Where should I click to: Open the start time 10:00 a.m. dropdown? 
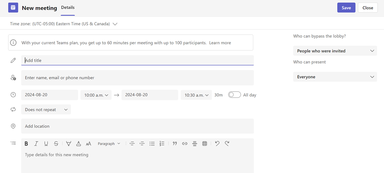click(96, 95)
